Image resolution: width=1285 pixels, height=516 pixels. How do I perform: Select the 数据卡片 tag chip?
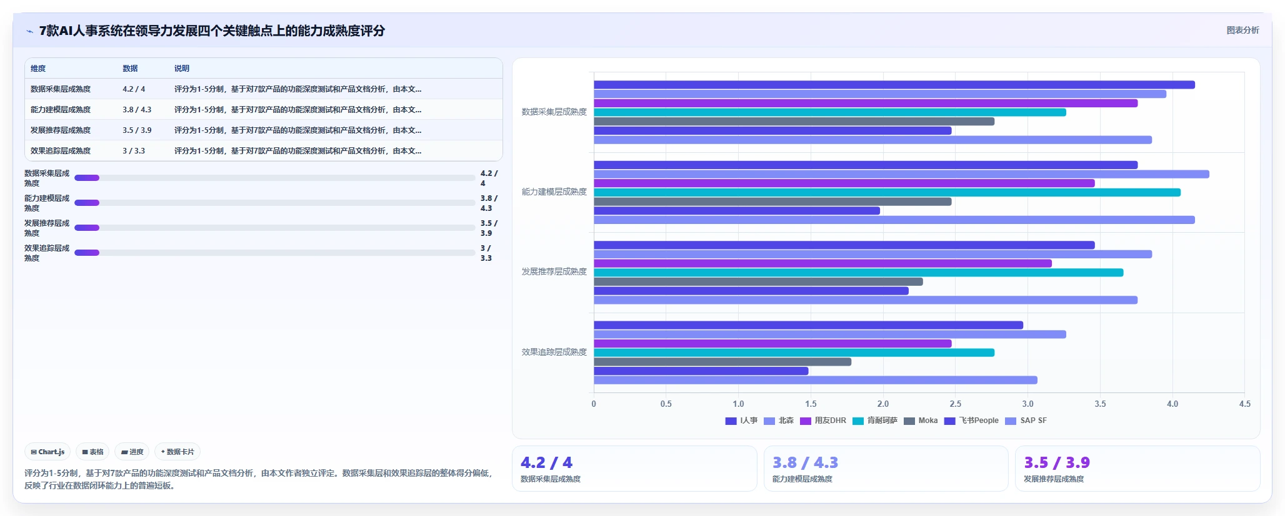click(177, 452)
